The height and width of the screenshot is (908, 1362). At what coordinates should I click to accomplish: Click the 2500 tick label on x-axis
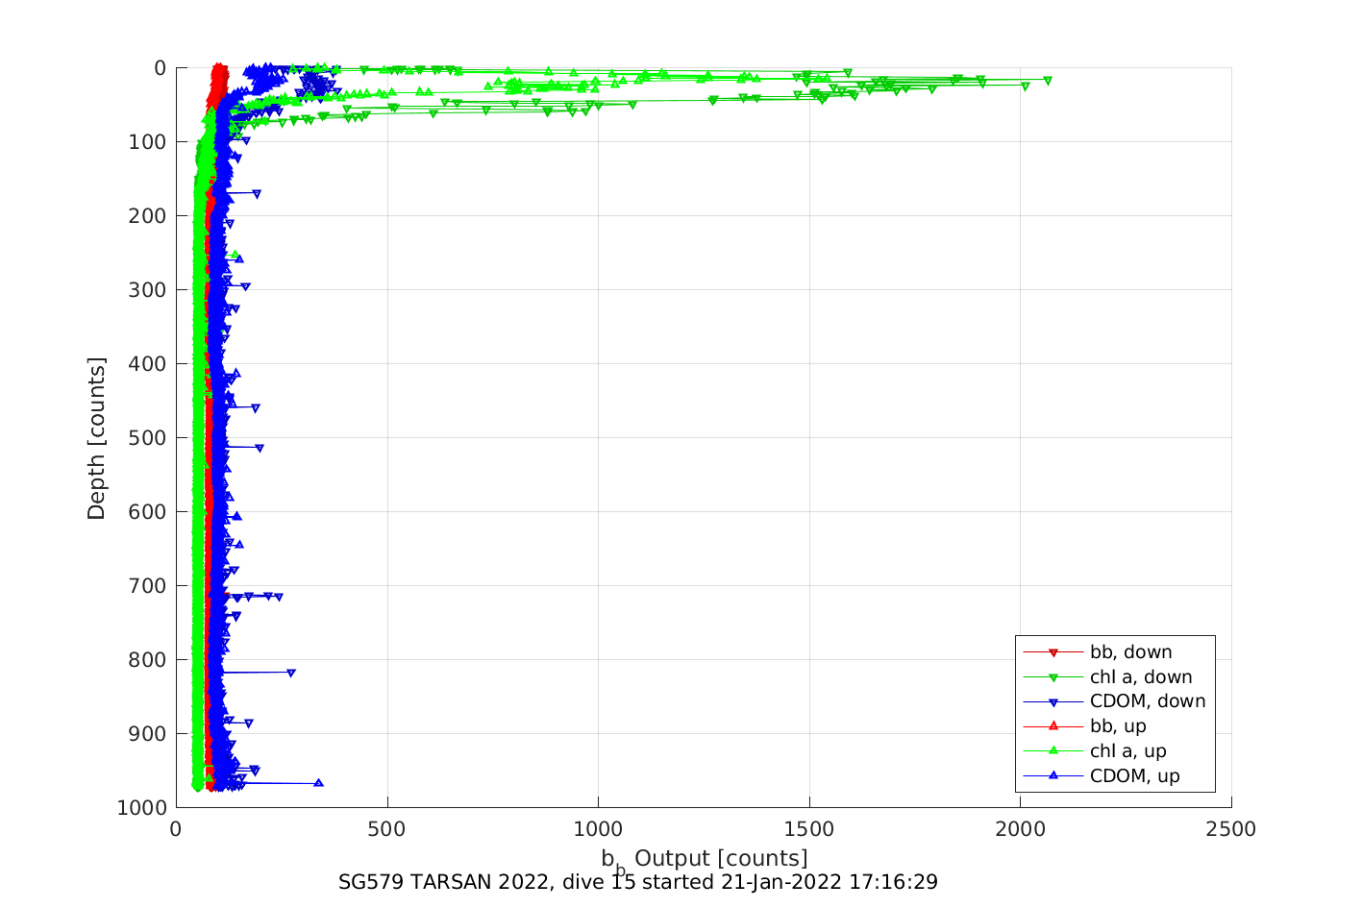[1231, 829]
